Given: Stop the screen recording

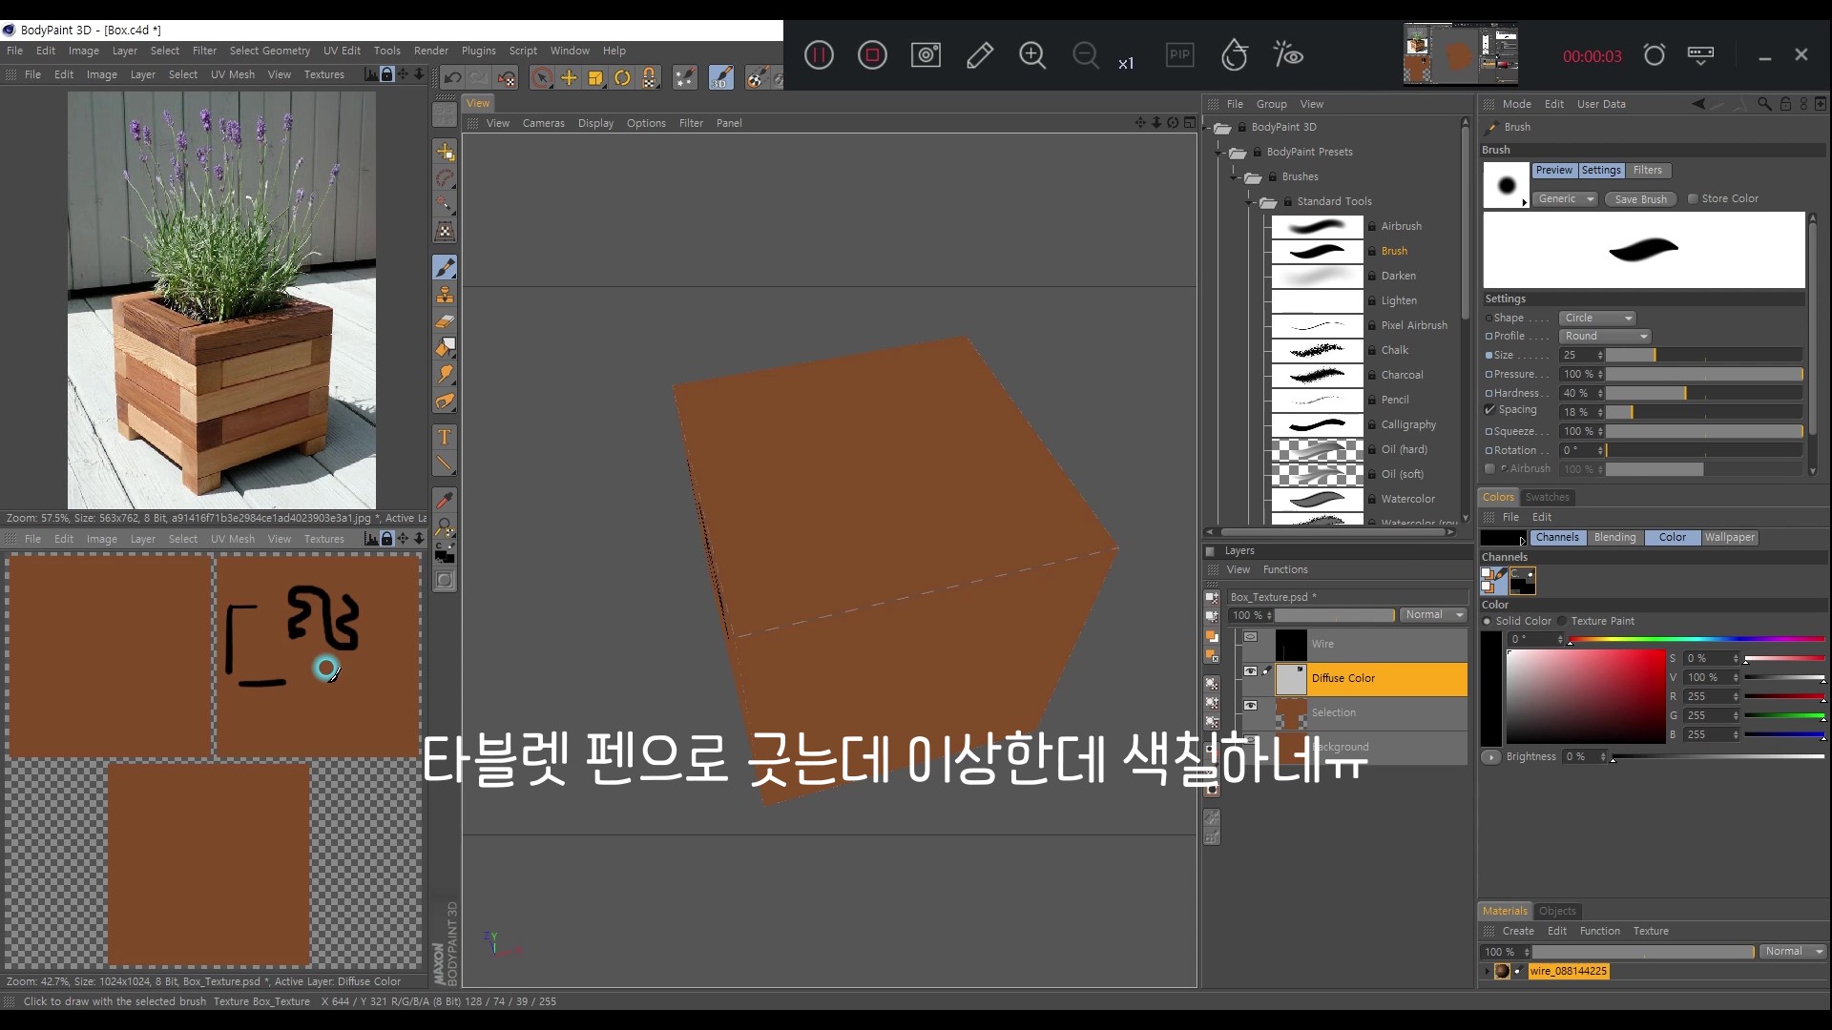Looking at the screenshot, I should click(872, 55).
